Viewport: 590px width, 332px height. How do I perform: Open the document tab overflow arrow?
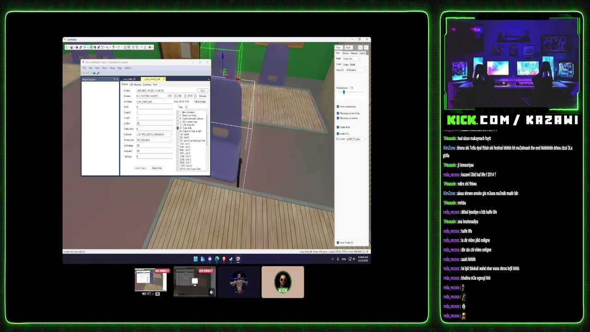coord(208,79)
